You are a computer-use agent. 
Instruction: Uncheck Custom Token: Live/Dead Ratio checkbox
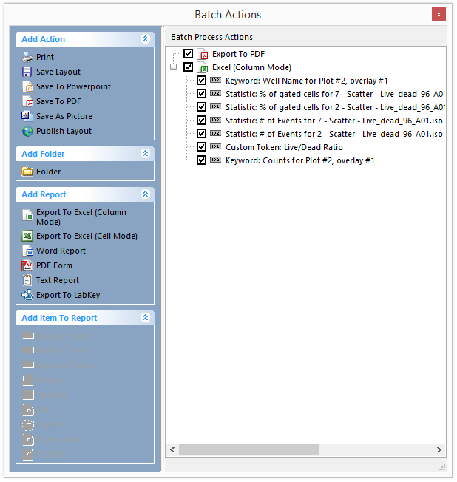point(201,147)
